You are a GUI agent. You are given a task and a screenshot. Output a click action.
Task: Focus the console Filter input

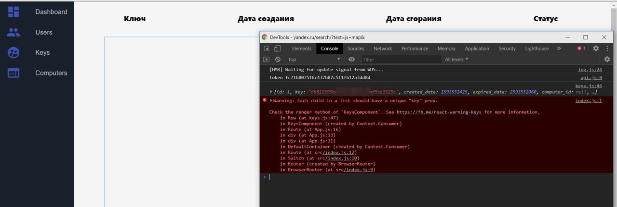click(x=401, y=59)
